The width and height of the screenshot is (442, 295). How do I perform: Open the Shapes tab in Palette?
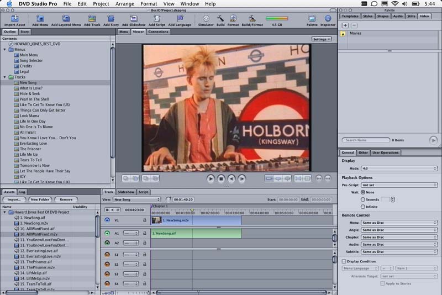(382, 17)
